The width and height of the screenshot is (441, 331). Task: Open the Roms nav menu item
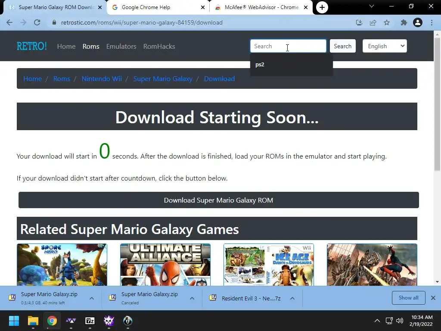click(91, 47)
